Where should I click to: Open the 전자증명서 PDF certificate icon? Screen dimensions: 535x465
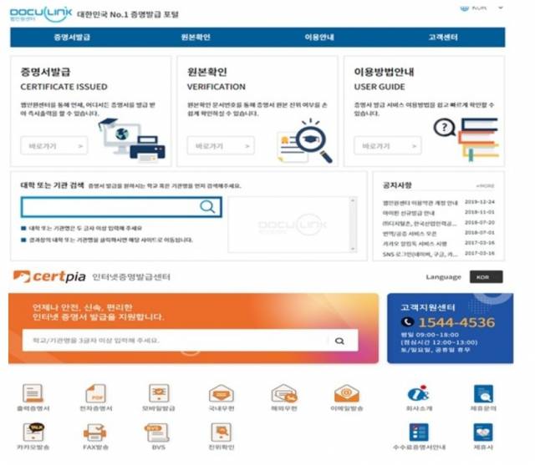tap(96, 394)
